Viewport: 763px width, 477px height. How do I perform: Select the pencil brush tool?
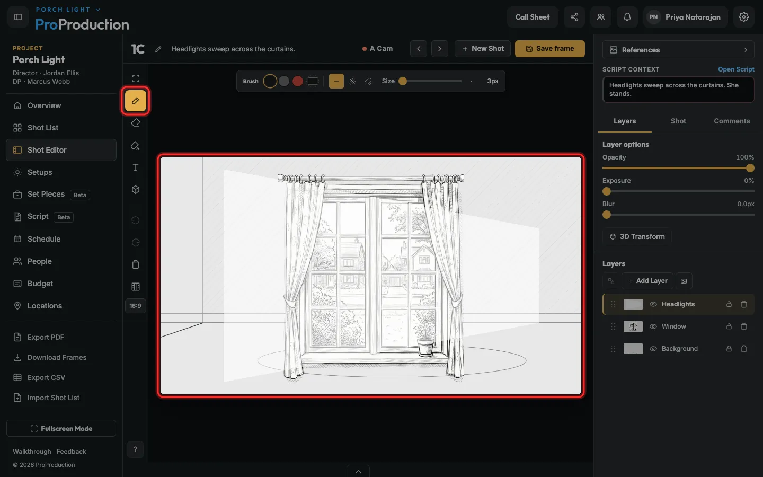[x=136, y=101]
